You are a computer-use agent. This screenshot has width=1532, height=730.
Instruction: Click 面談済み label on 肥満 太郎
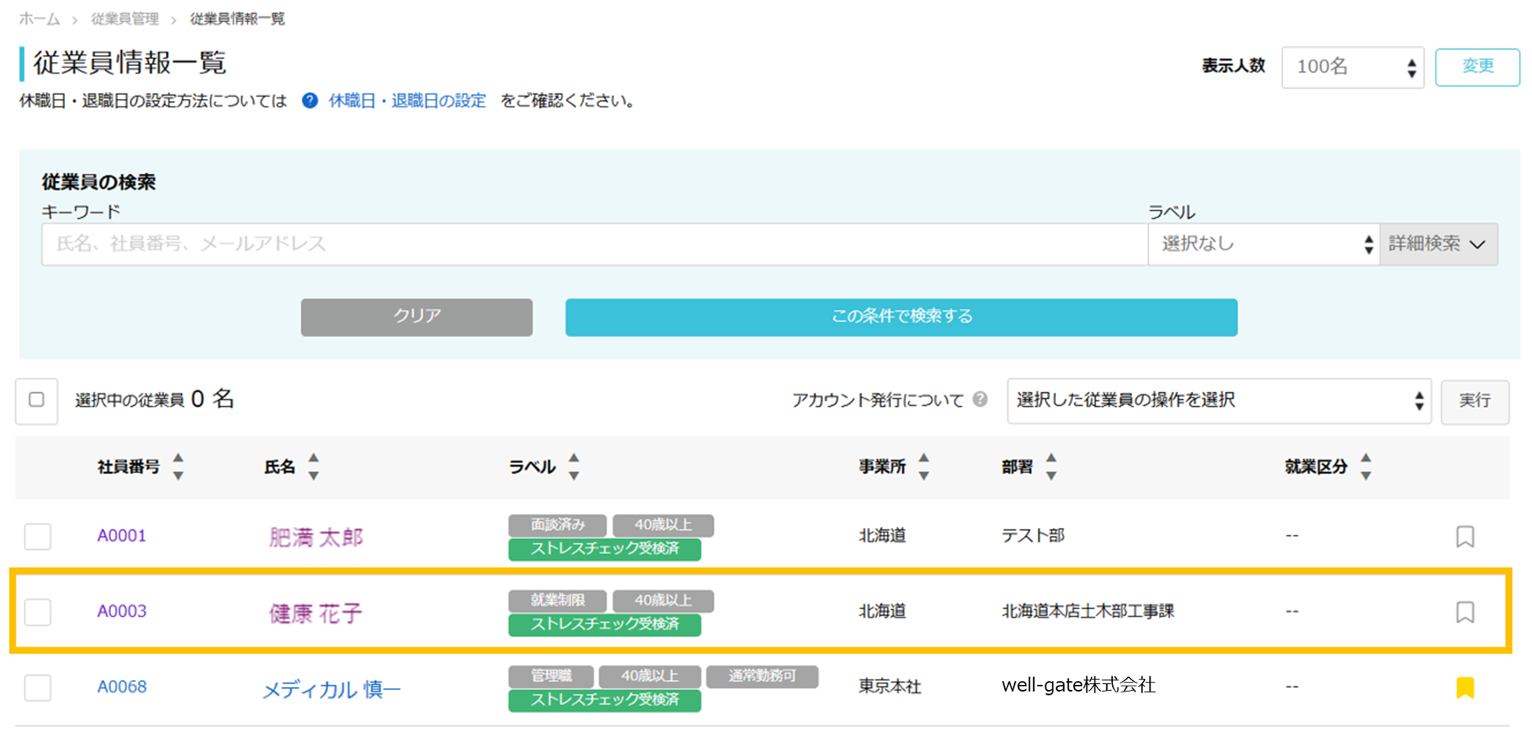coord(558,525)
